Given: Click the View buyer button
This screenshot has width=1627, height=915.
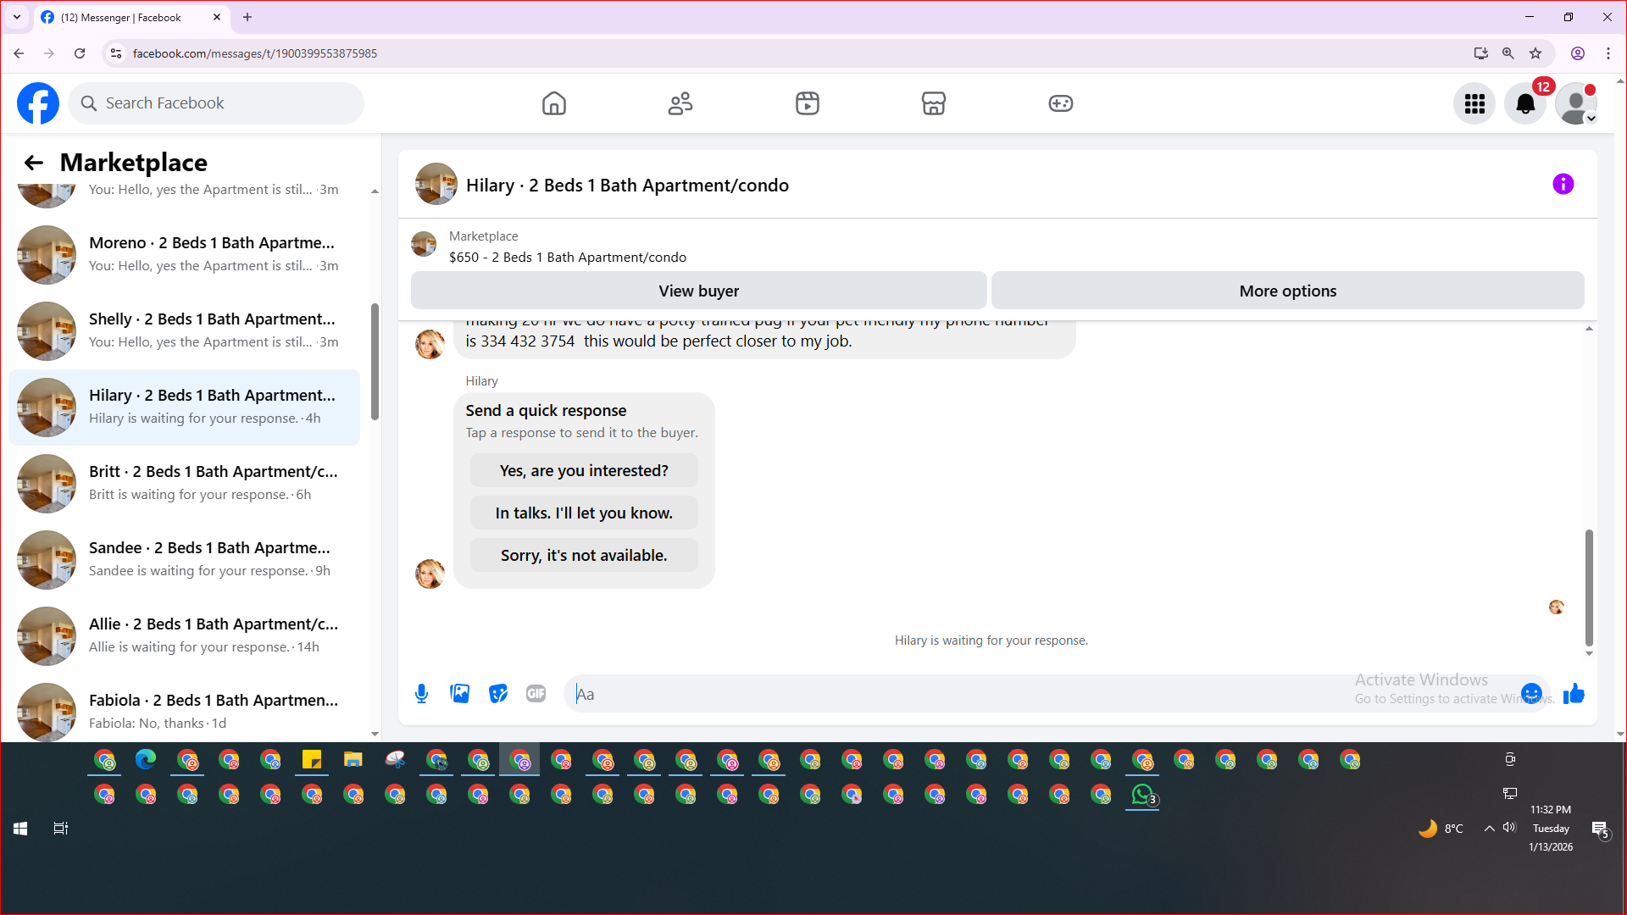Looking at the screenshot, I should (x=698, y=291).
